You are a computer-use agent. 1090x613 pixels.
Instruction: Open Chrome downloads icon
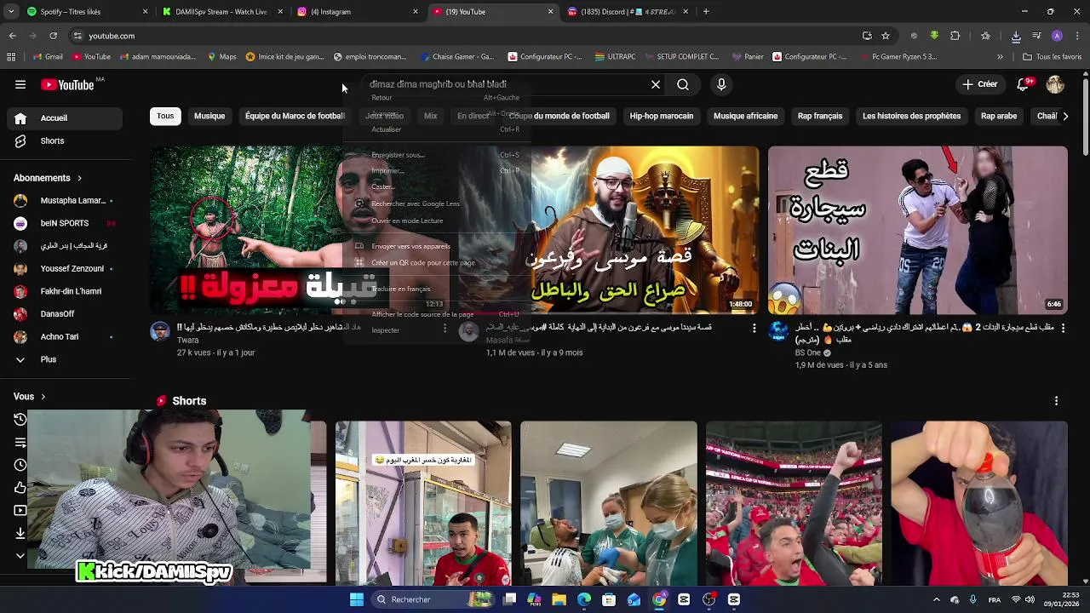point(1016,36)
